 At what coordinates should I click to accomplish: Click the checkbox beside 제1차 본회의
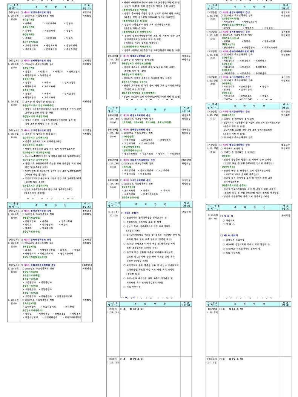(x=221, y=235)
